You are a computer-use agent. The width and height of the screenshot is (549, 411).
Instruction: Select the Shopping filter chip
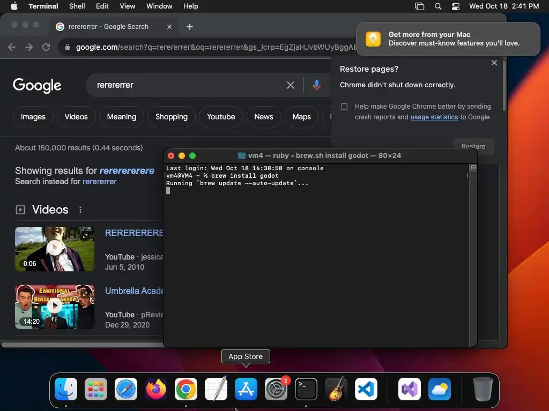point(172,117)
